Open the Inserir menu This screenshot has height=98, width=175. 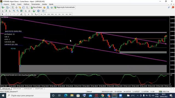click(x=19, y=4)
